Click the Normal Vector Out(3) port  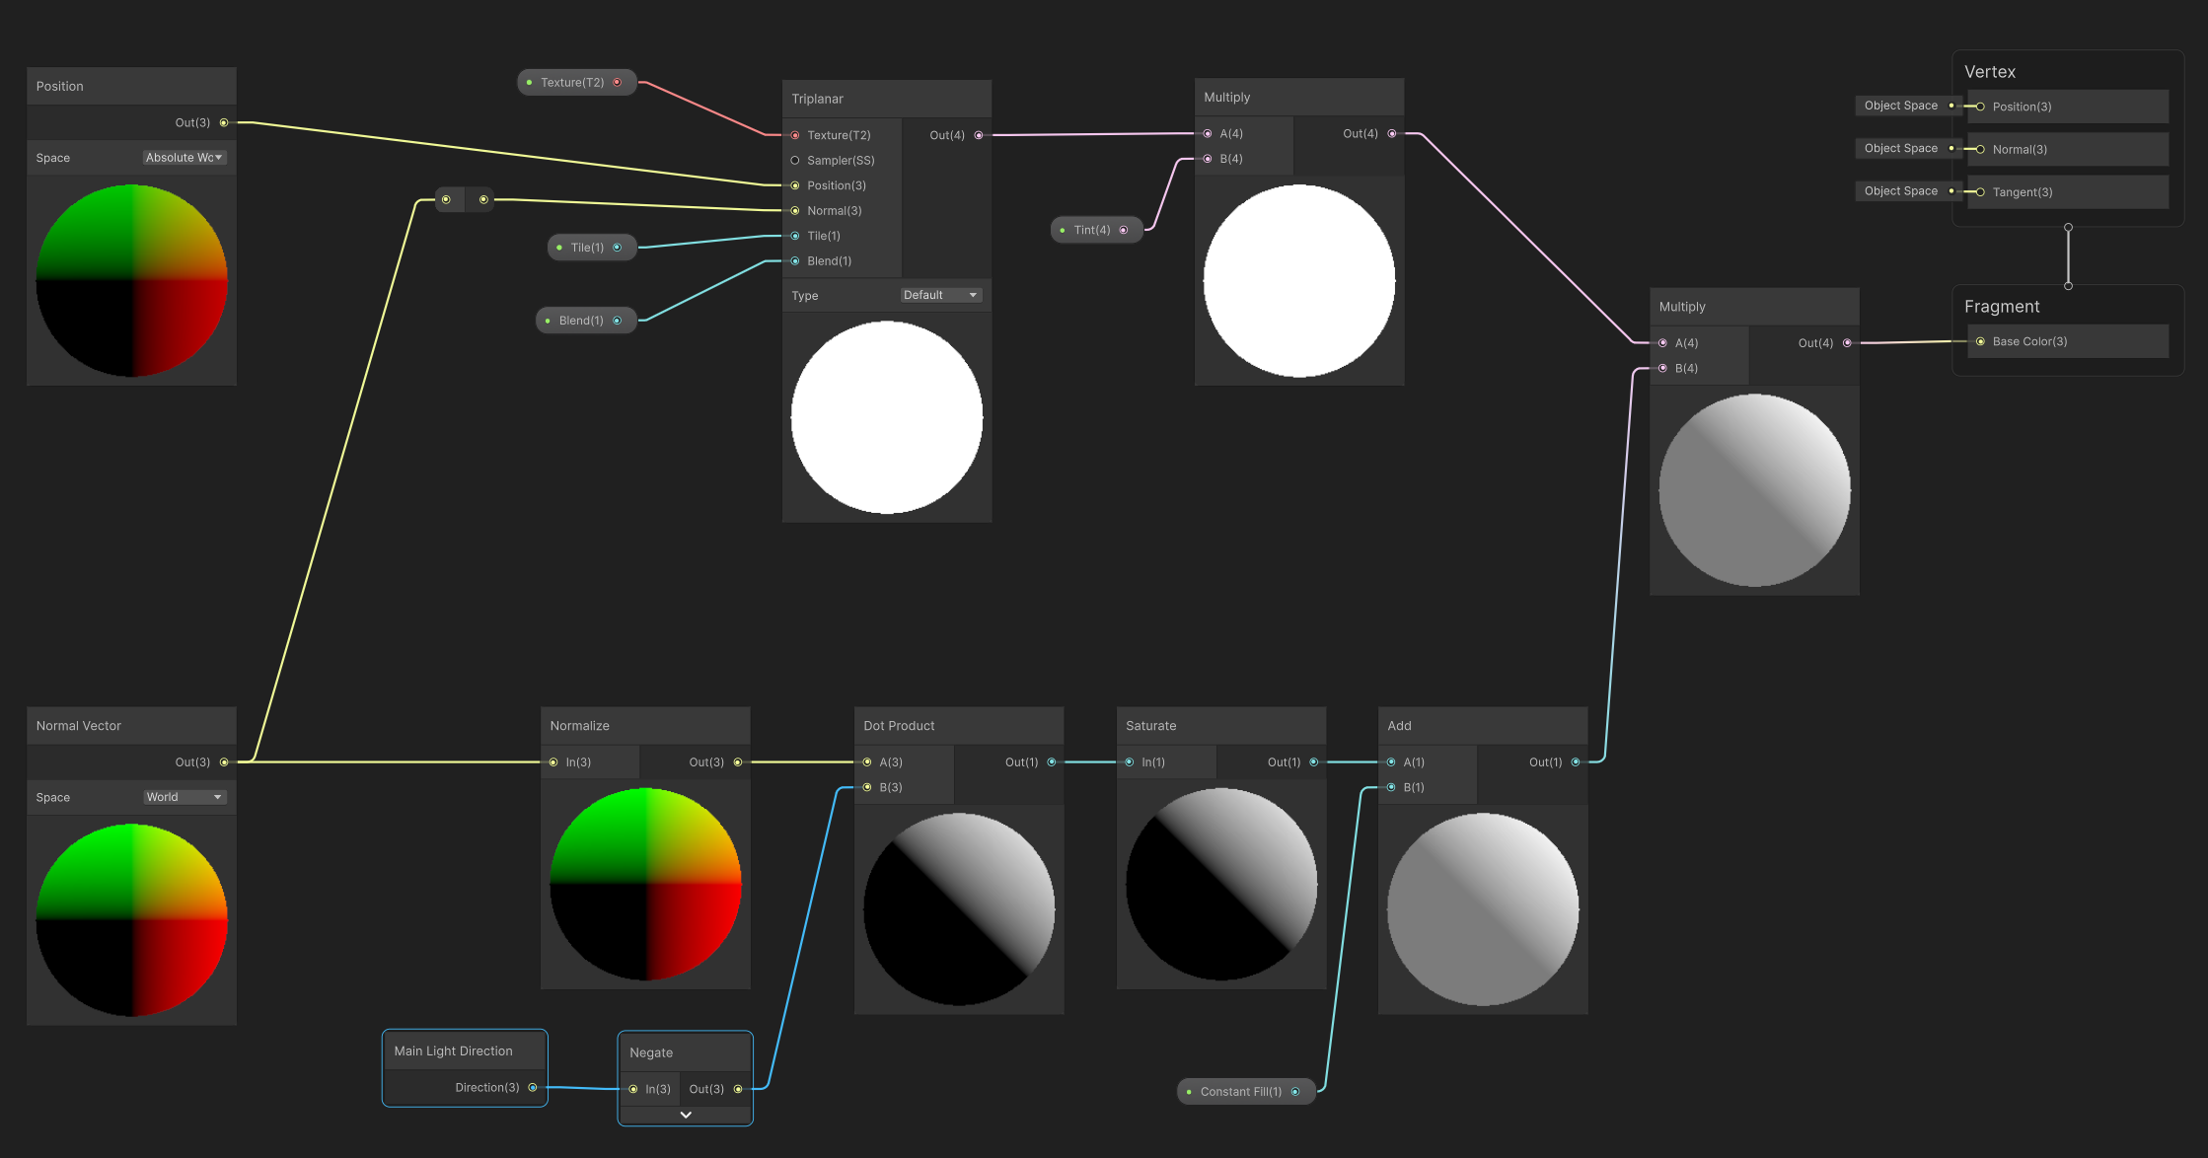point(224,761)
